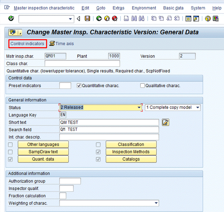Click the Find binoculars icon
The image size is (224, 212).
click(134, 18)
